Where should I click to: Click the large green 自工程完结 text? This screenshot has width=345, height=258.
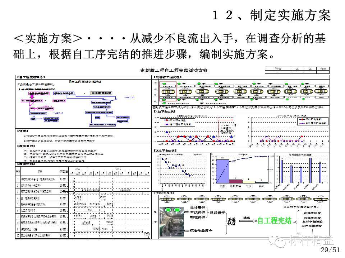[274, 221]
